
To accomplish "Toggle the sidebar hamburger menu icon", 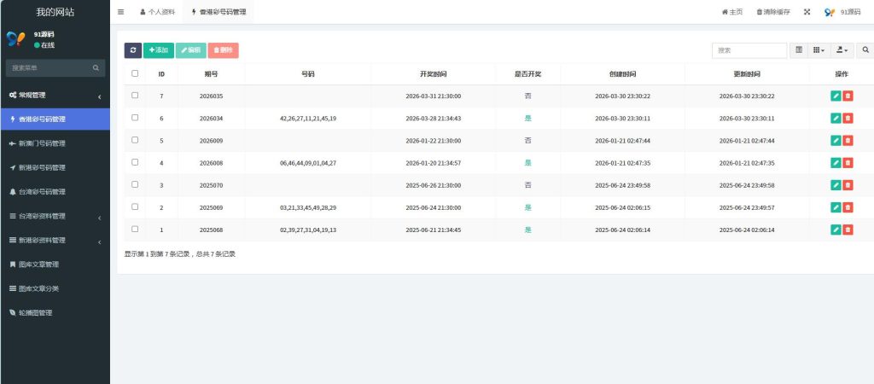I will point(120,12).
